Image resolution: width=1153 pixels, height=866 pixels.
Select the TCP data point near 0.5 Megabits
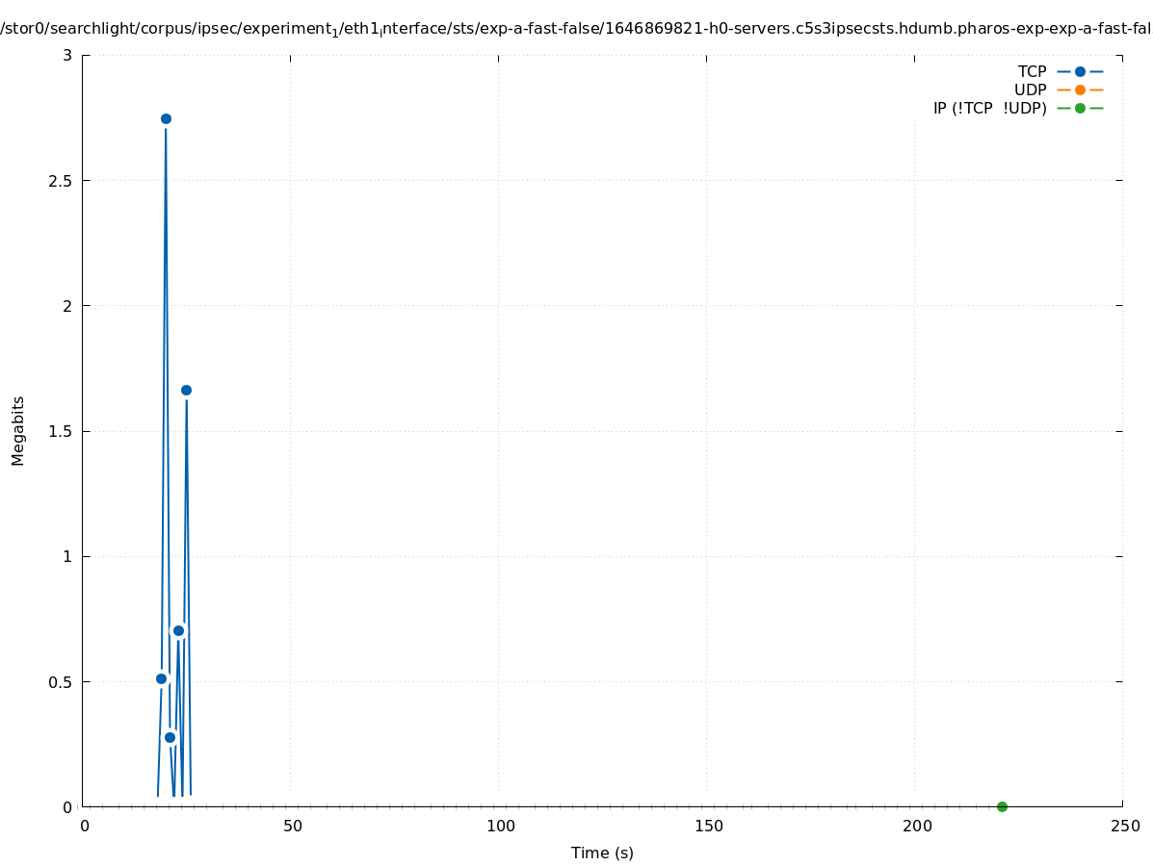tap(162, 678)
